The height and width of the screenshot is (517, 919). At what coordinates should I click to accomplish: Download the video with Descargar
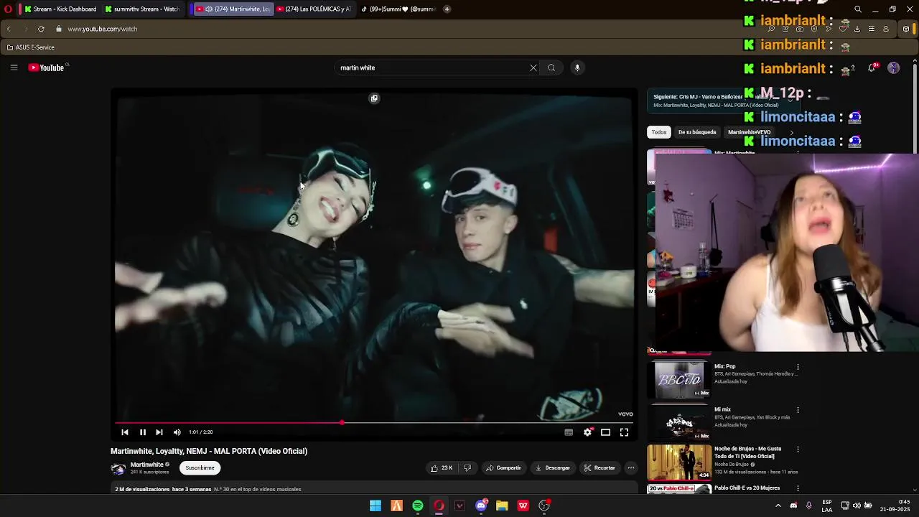[553, 467]
